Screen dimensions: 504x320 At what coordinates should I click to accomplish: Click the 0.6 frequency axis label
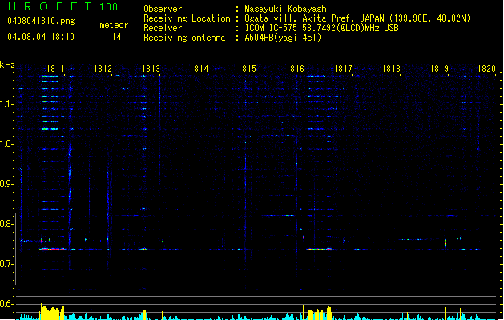(x=6, y=304)
